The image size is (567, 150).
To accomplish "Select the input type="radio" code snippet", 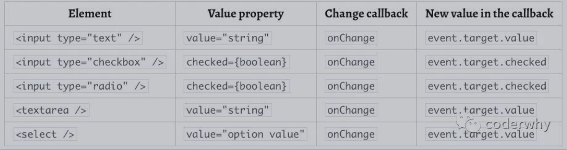I will click(x=81, y=86).
